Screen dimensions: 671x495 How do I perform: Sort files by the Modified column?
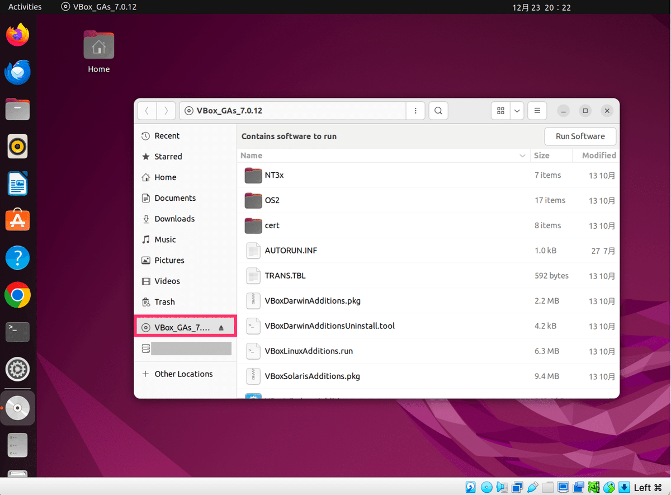[596, 155]
